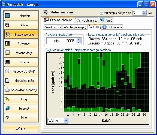Image resolution: width=157 pixels, height=135 pixels.
Task: Click the luty 2006 date field
Action: (x=62, y=41)
